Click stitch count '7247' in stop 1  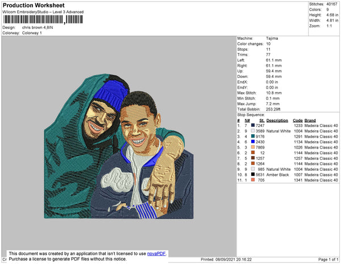click(x=260, y=126)
